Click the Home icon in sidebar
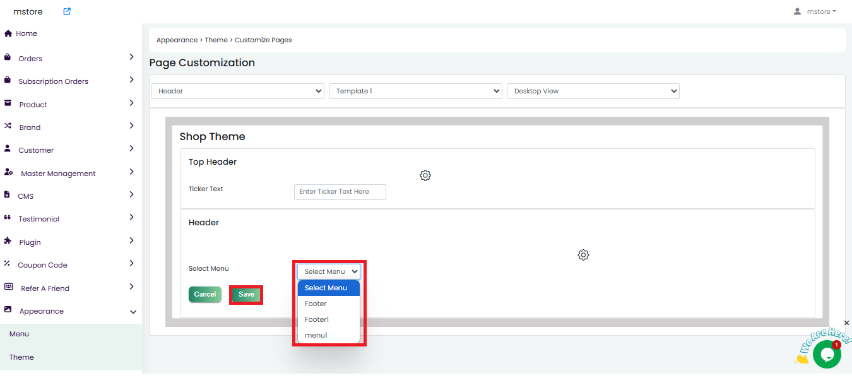The width and height of the screenshot is (852, 378). tap(8, 33)
